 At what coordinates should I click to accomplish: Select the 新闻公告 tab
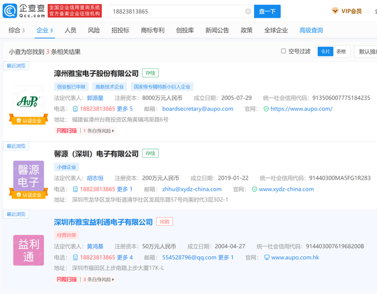coord(217,30)
